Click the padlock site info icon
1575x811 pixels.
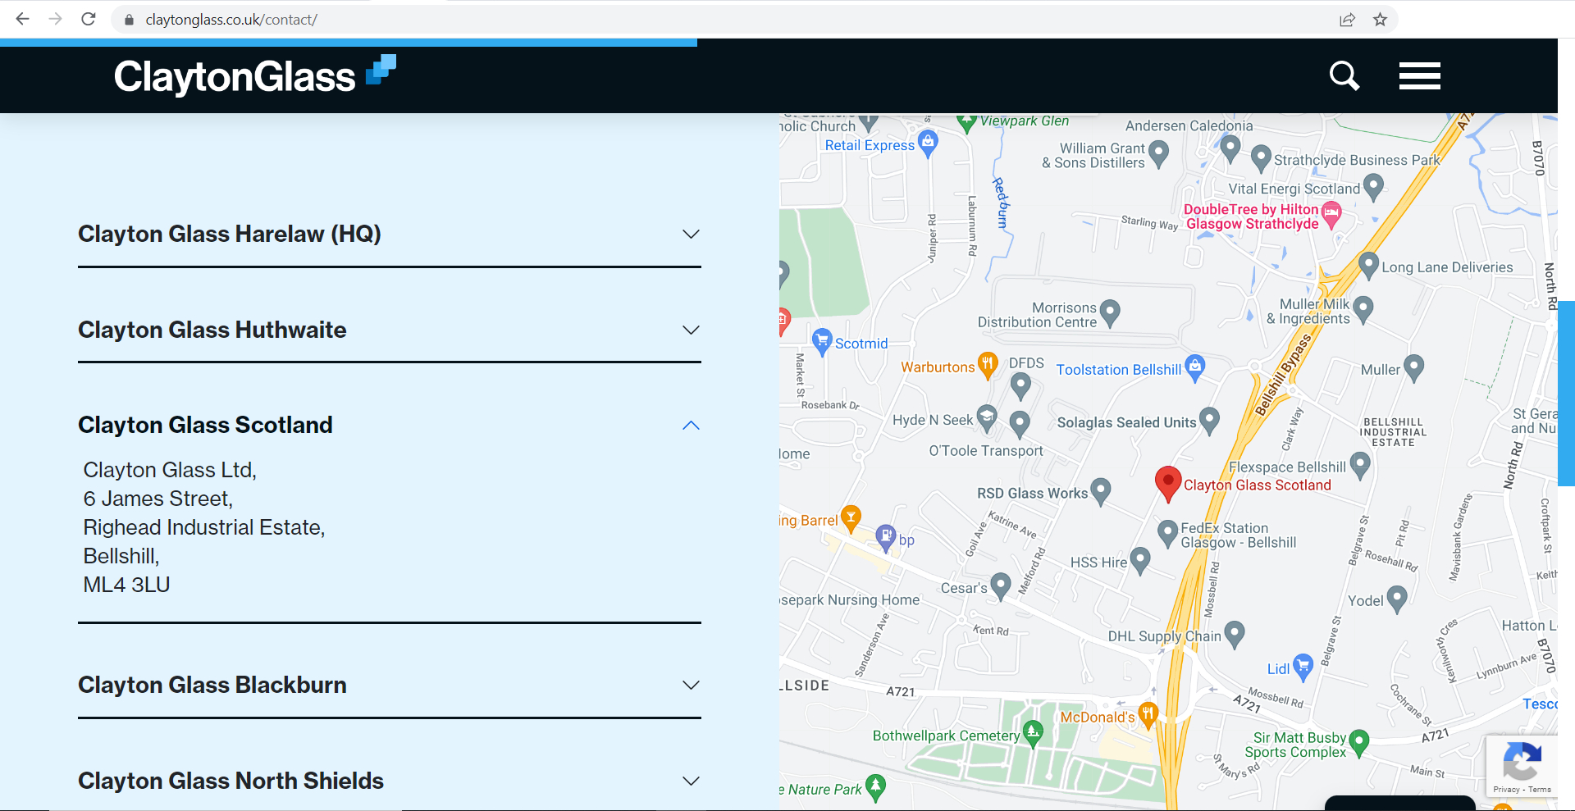[x=129, y=20]
